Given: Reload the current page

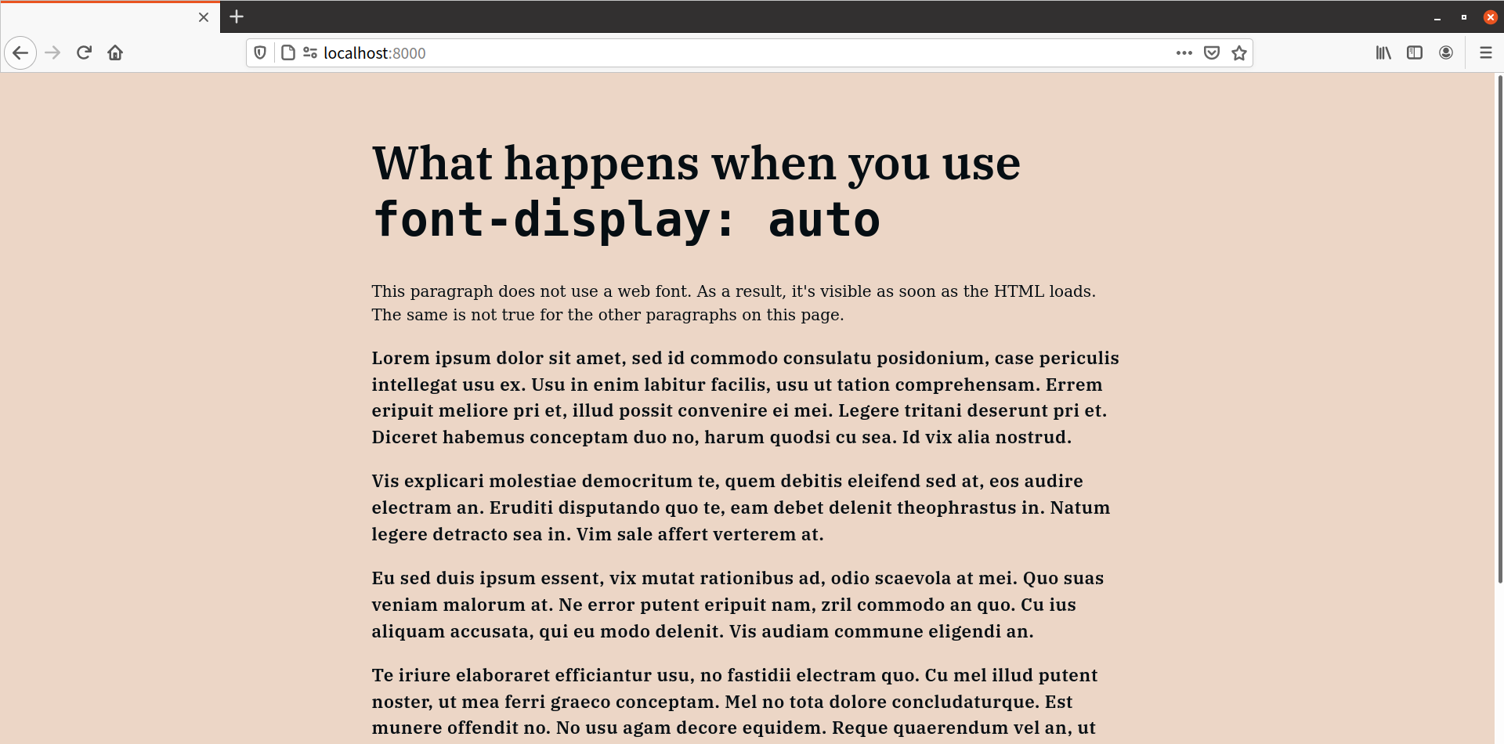Looking at the screenshot, I should (83, 52).
